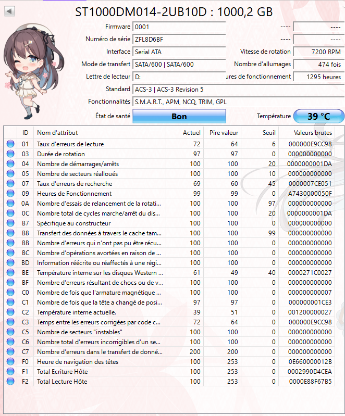
Task: Click the Firmware field showing 0001
Action: [x=179, y=27]
